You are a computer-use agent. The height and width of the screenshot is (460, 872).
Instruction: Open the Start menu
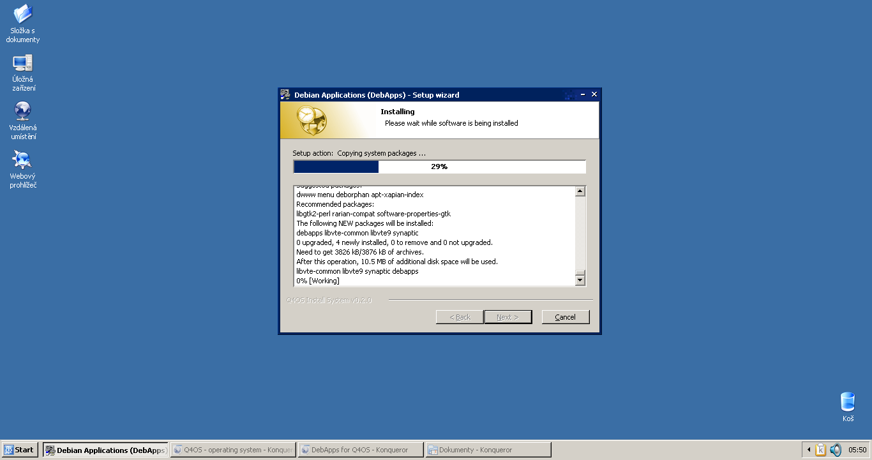20,450
